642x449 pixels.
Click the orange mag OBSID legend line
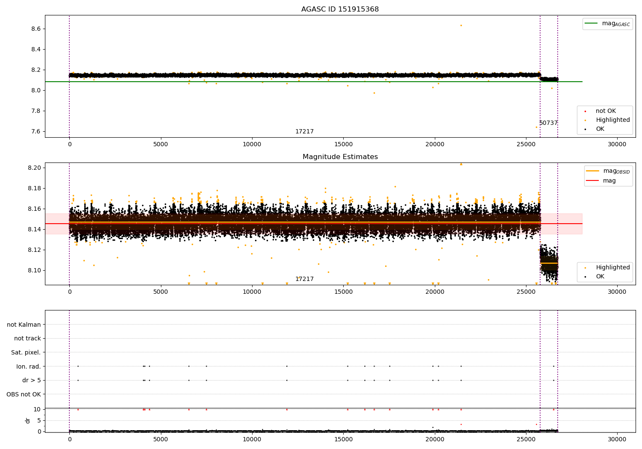point(593,171)
